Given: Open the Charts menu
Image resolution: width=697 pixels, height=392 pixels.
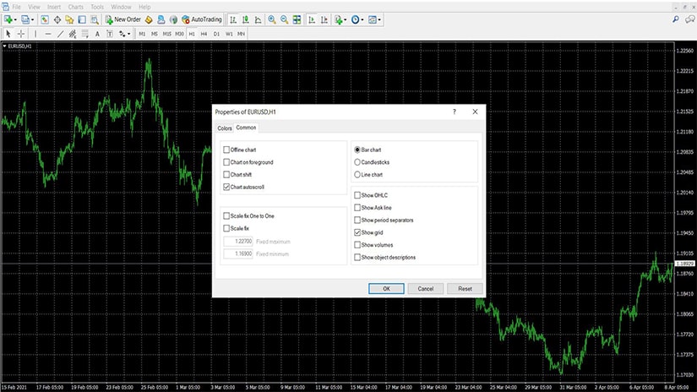Looking at the screenshot, I should tap(76, 6).
